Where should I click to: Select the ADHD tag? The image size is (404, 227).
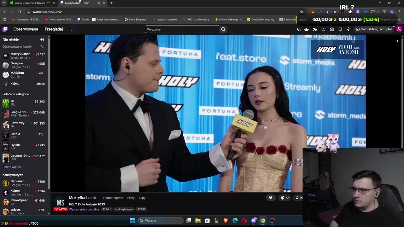pyautogui.click(x=141, y=209)
